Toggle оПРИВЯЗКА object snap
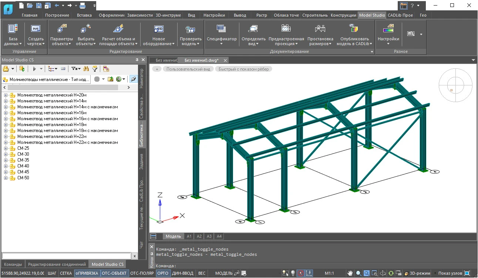This screenshot has width=478, height=278. click(87, 274)
